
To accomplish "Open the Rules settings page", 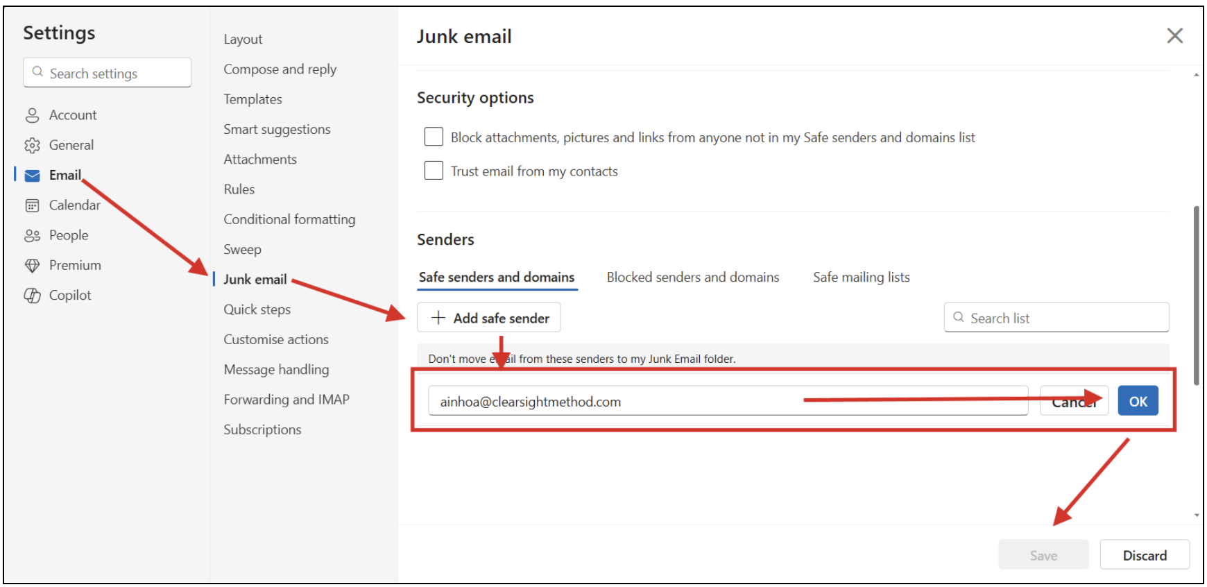I will [239, 189].
